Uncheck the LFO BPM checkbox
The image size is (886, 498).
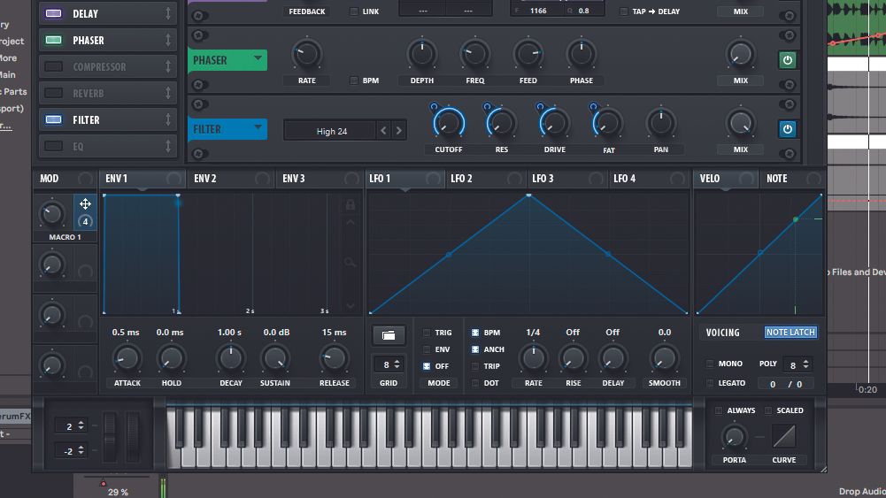click(x=475, y=333)
